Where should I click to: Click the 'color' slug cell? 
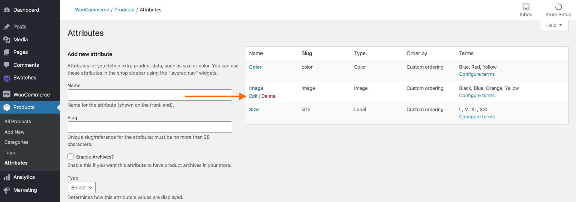click(x=307, y=67)
